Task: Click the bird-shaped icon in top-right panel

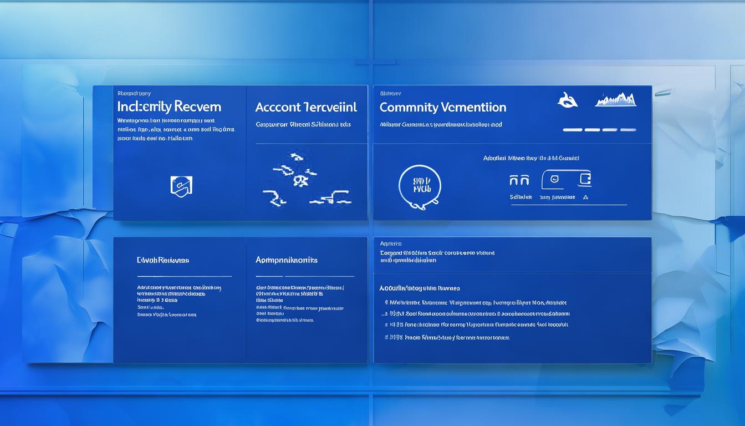Action: point(567,100)
